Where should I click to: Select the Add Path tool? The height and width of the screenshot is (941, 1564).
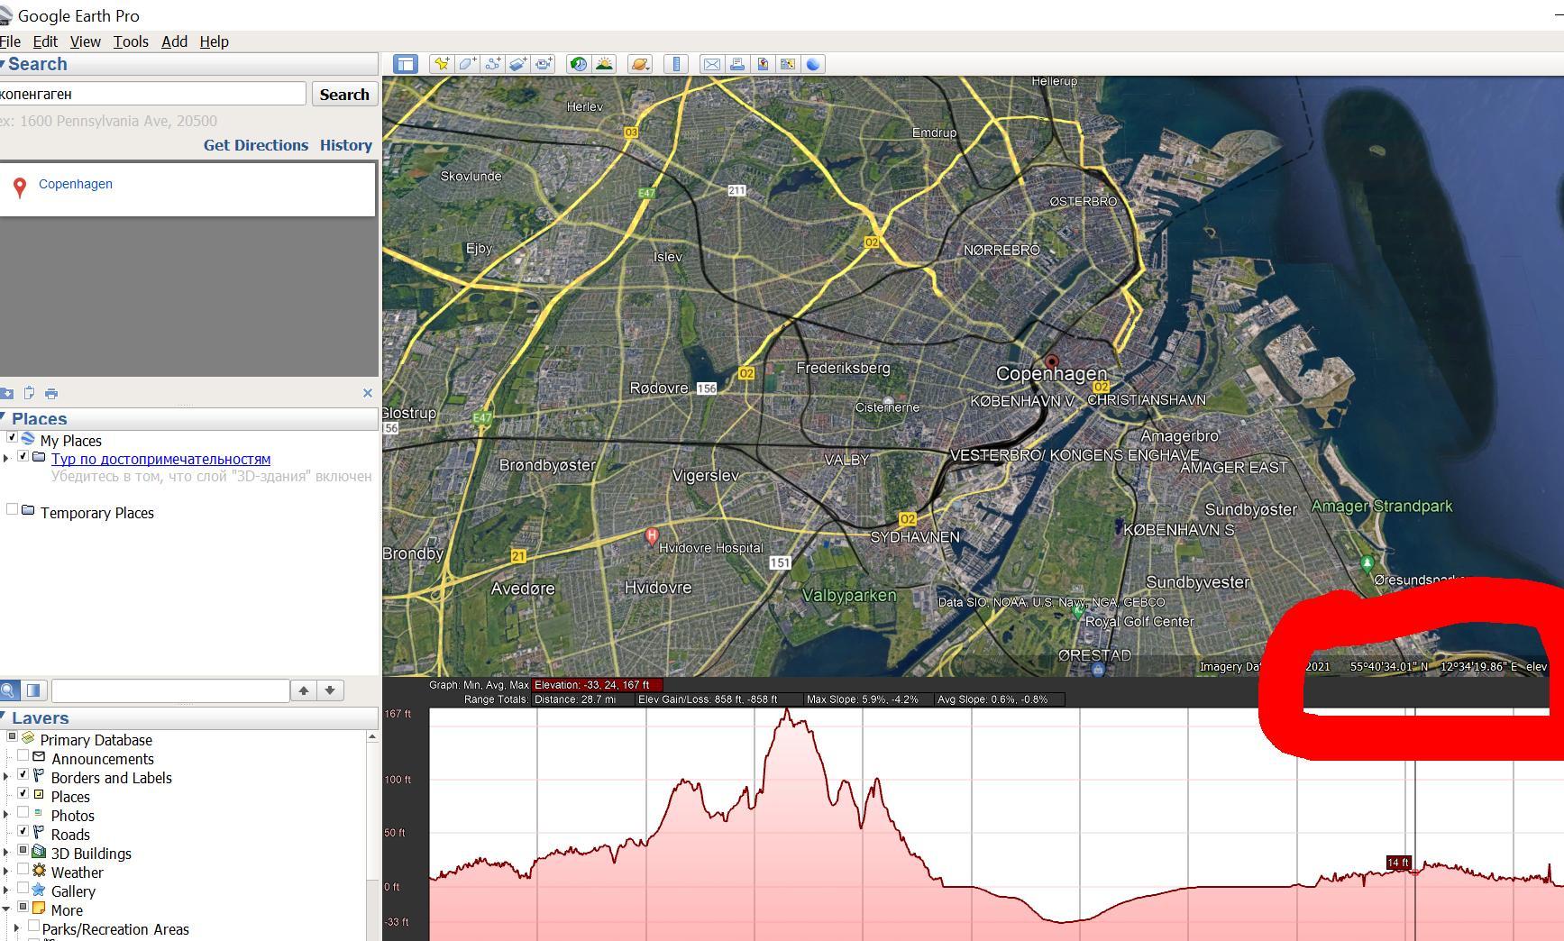492,64
